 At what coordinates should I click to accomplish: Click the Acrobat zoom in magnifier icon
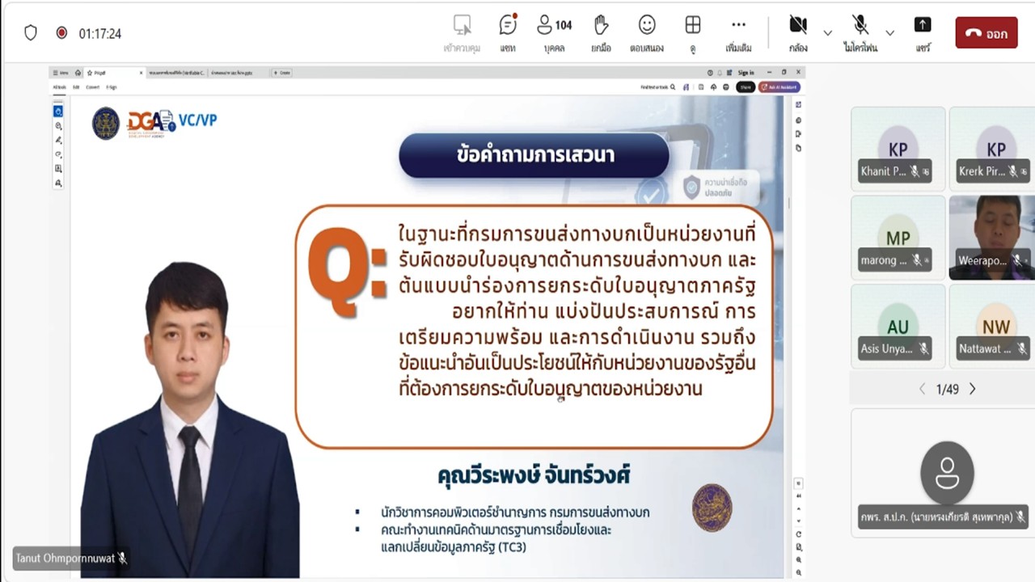click(799, 560)
